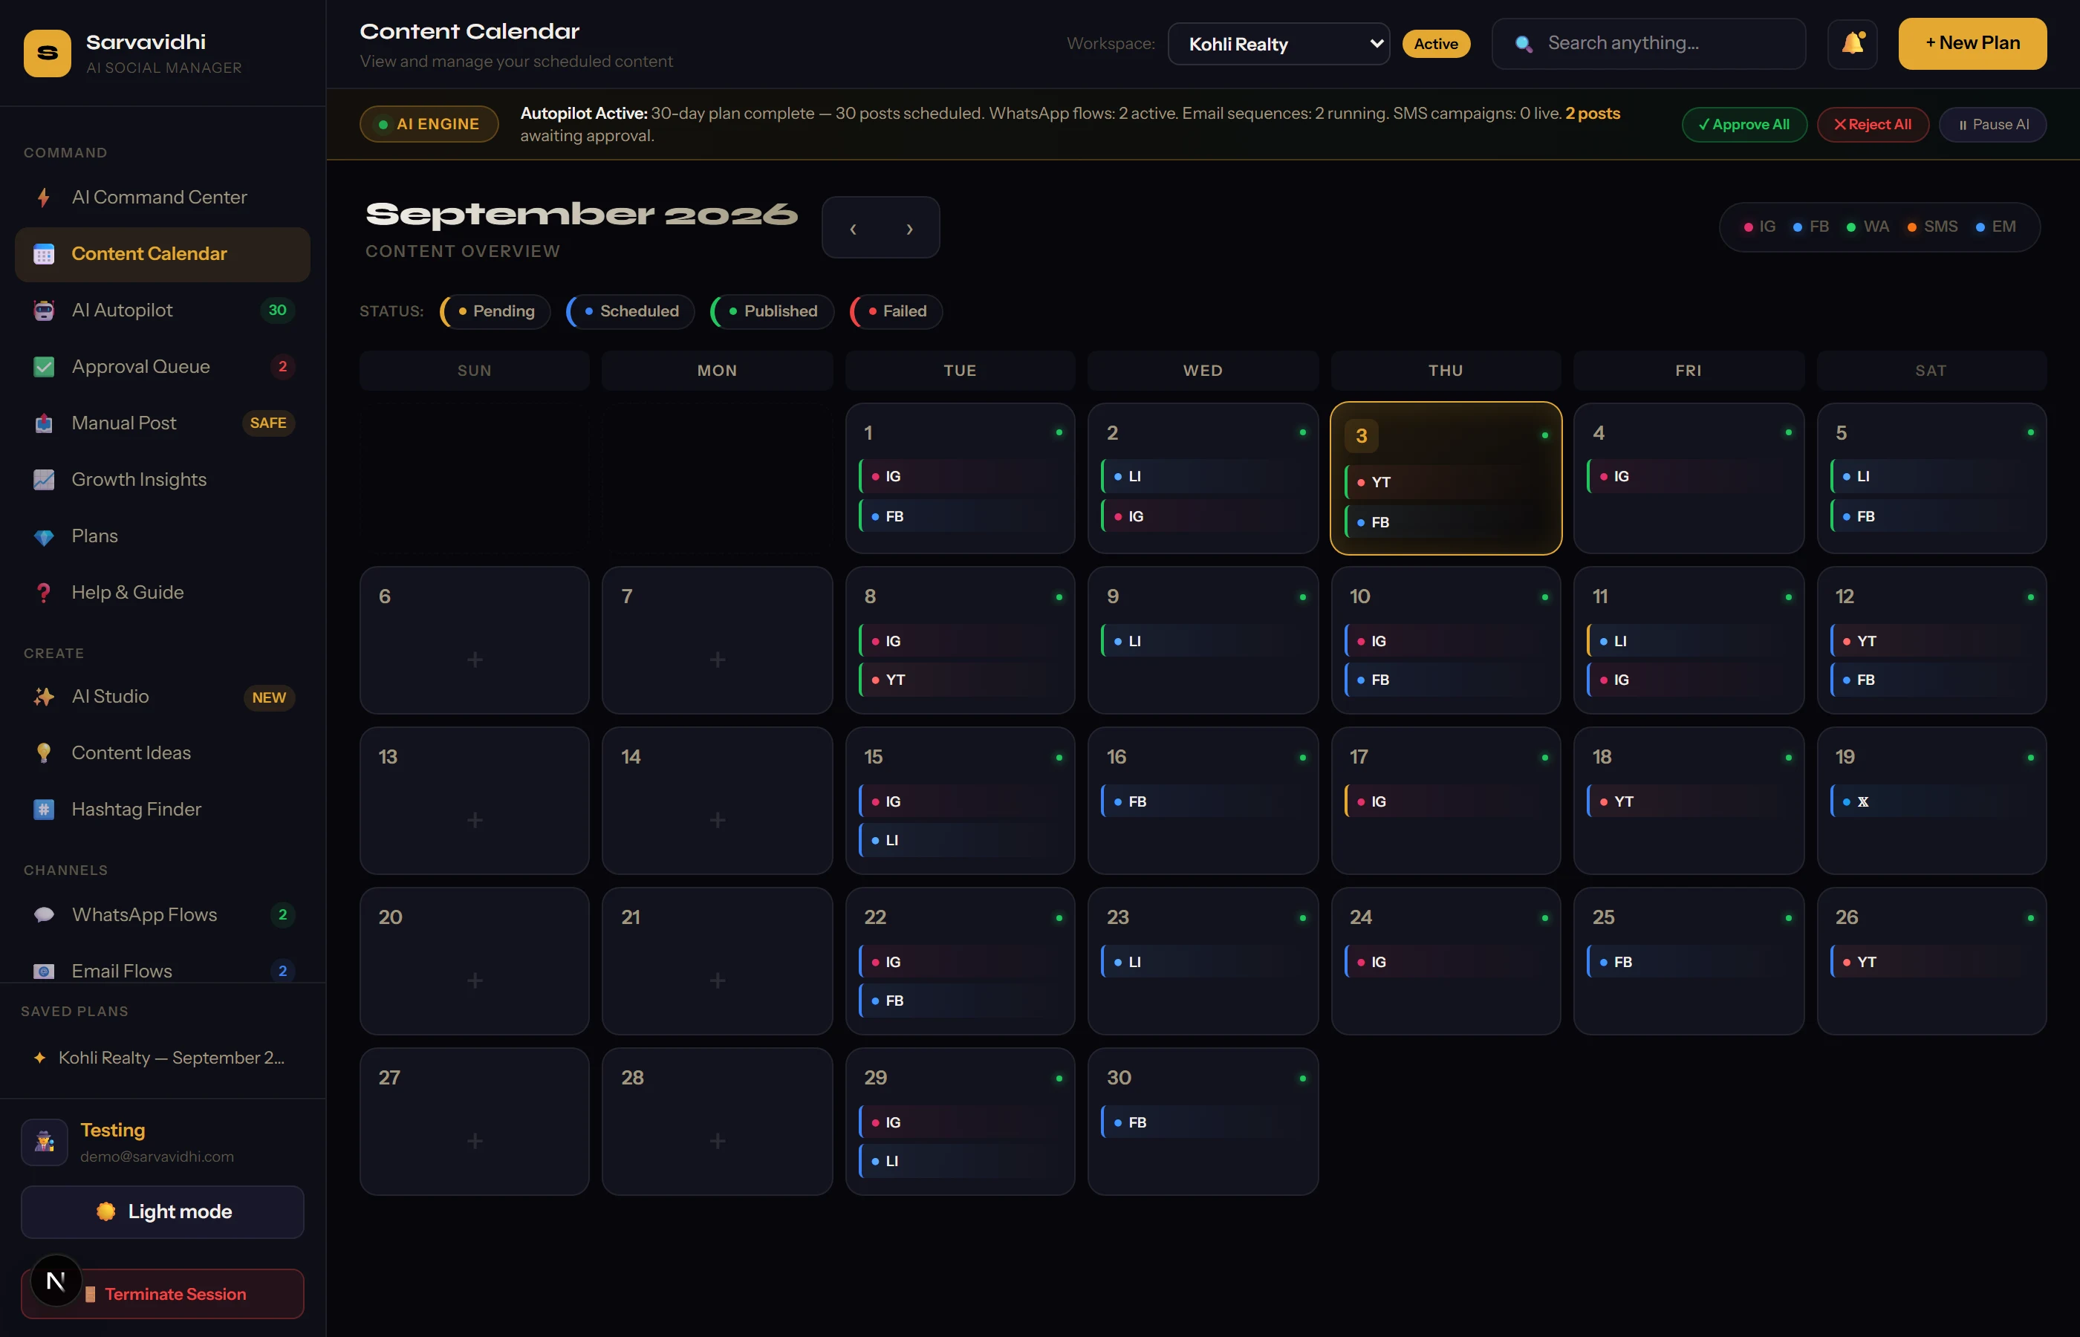Viewport: 2080px width, 1337px height.
Task: Open the YT post on September 3
Action: [1446, 483]
